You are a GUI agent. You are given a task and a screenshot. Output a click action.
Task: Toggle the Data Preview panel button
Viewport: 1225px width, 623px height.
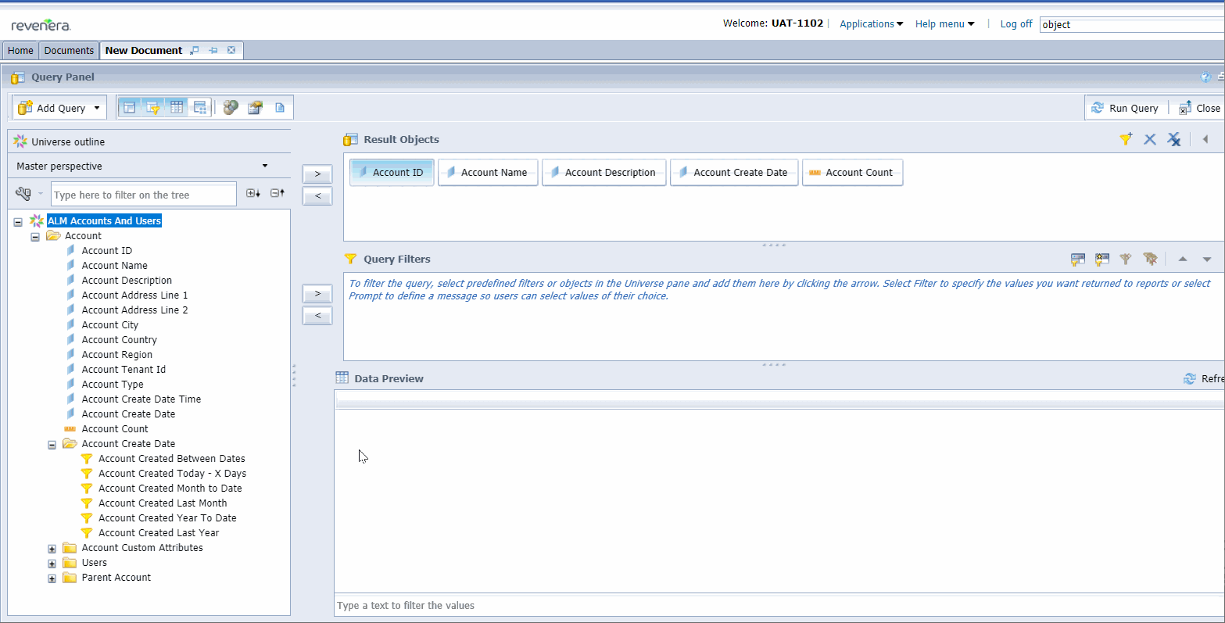click(x=177, y=107)
